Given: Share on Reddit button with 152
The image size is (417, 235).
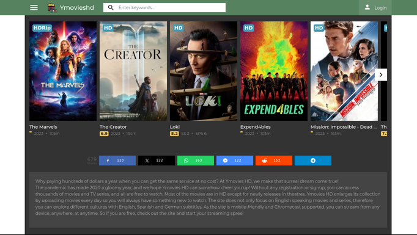Looking at the screenshot, I should pos(274,161).
